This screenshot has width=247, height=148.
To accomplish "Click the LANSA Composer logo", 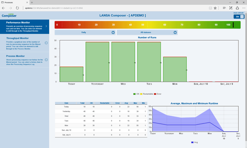I will pos(9,15).
